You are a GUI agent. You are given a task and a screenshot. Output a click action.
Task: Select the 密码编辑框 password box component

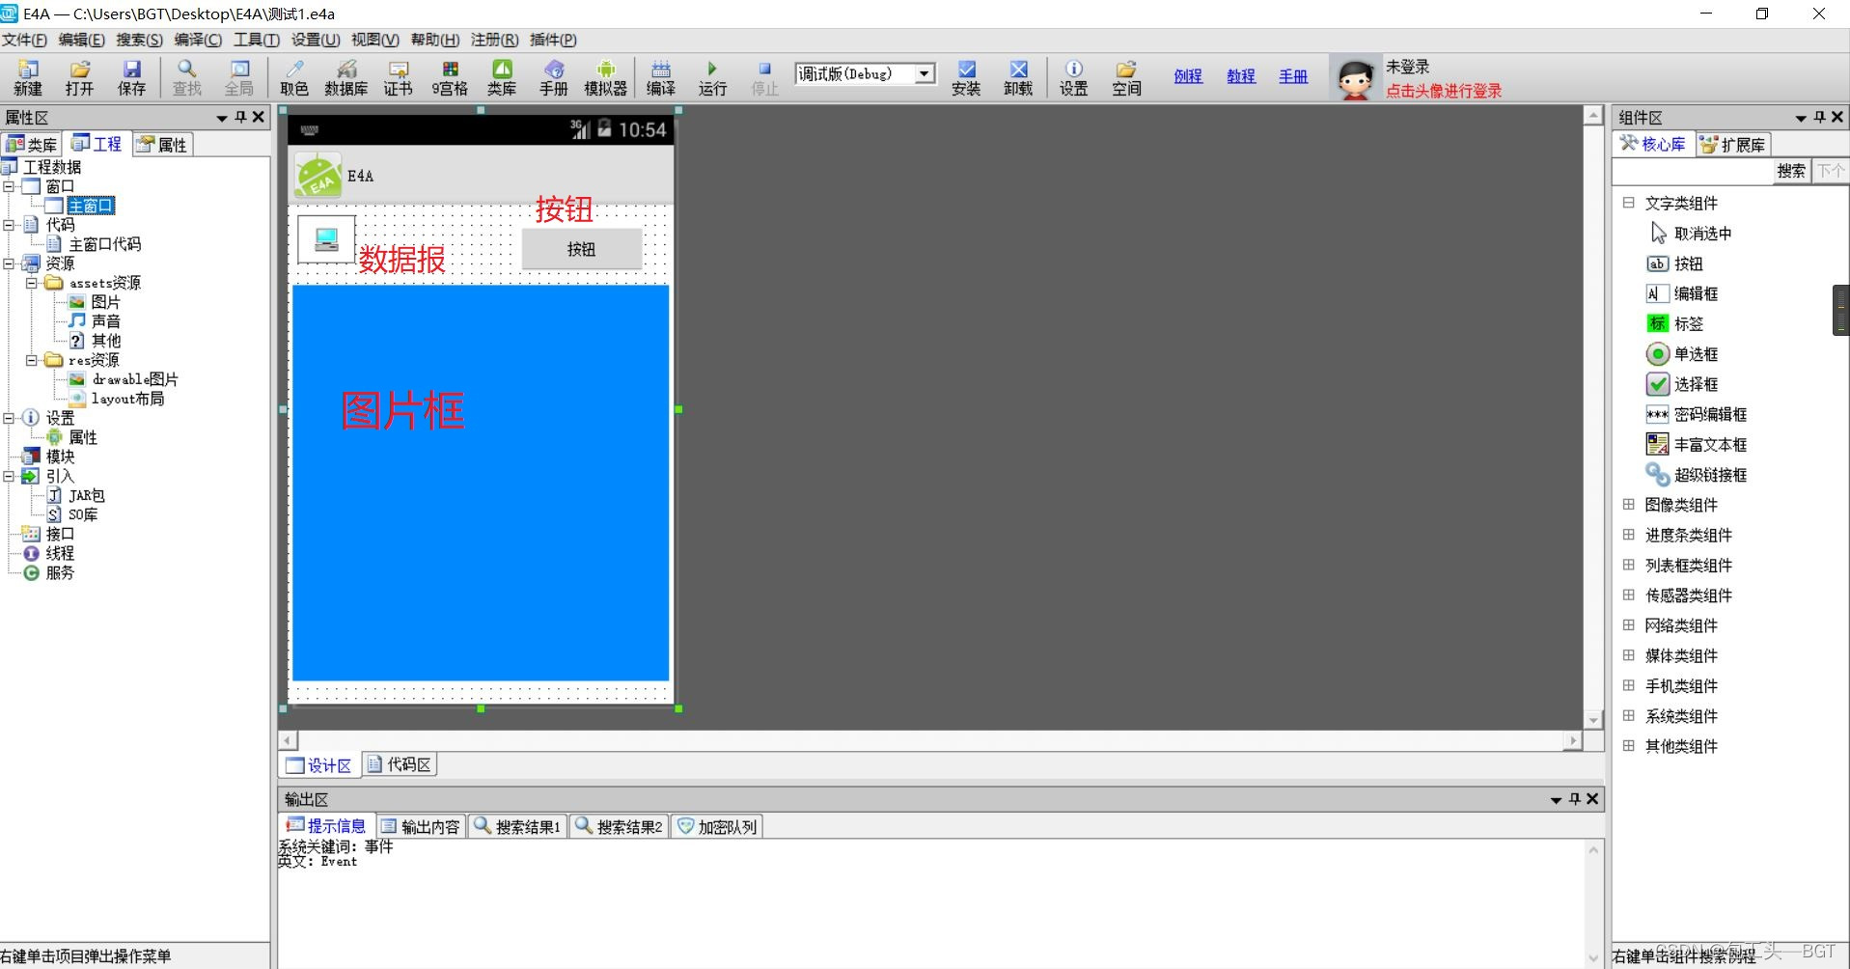coord(1697,414)
